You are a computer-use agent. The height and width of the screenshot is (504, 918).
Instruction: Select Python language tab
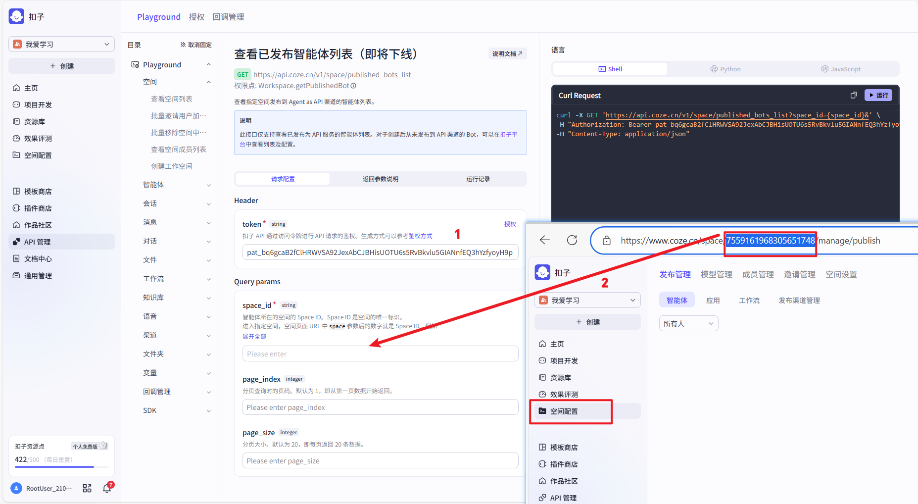coord(725,69)
